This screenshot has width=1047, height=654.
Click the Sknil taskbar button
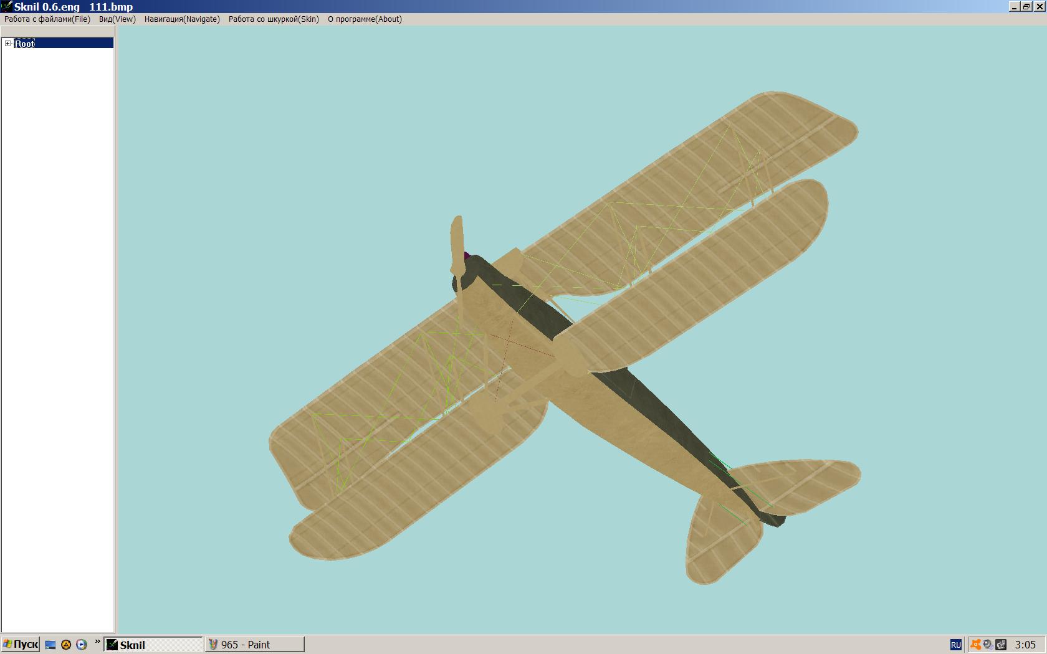(153, 645)
